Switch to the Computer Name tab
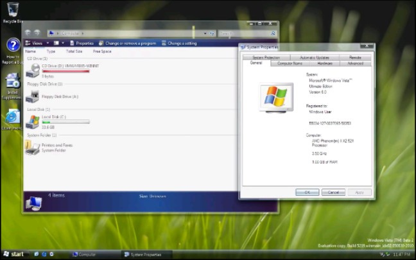The width and height of the screenshot is (416, 260). 290,64
